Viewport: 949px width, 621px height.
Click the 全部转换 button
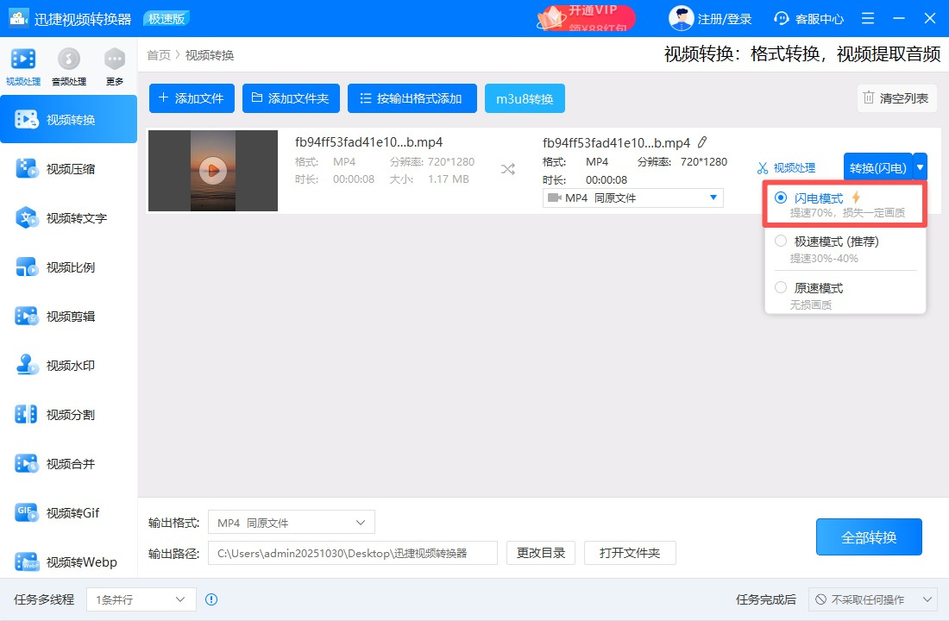[x=869, y=536]
